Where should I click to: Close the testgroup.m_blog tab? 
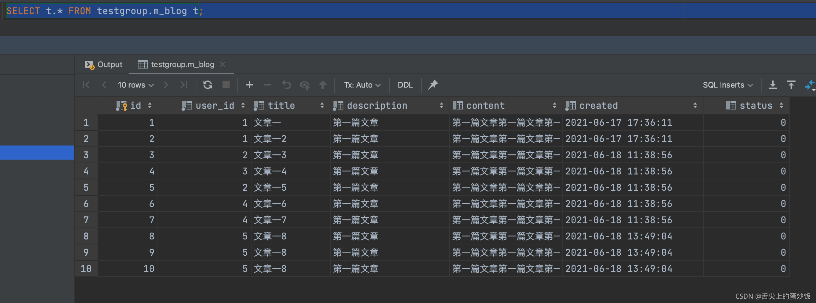pos(223,64)
